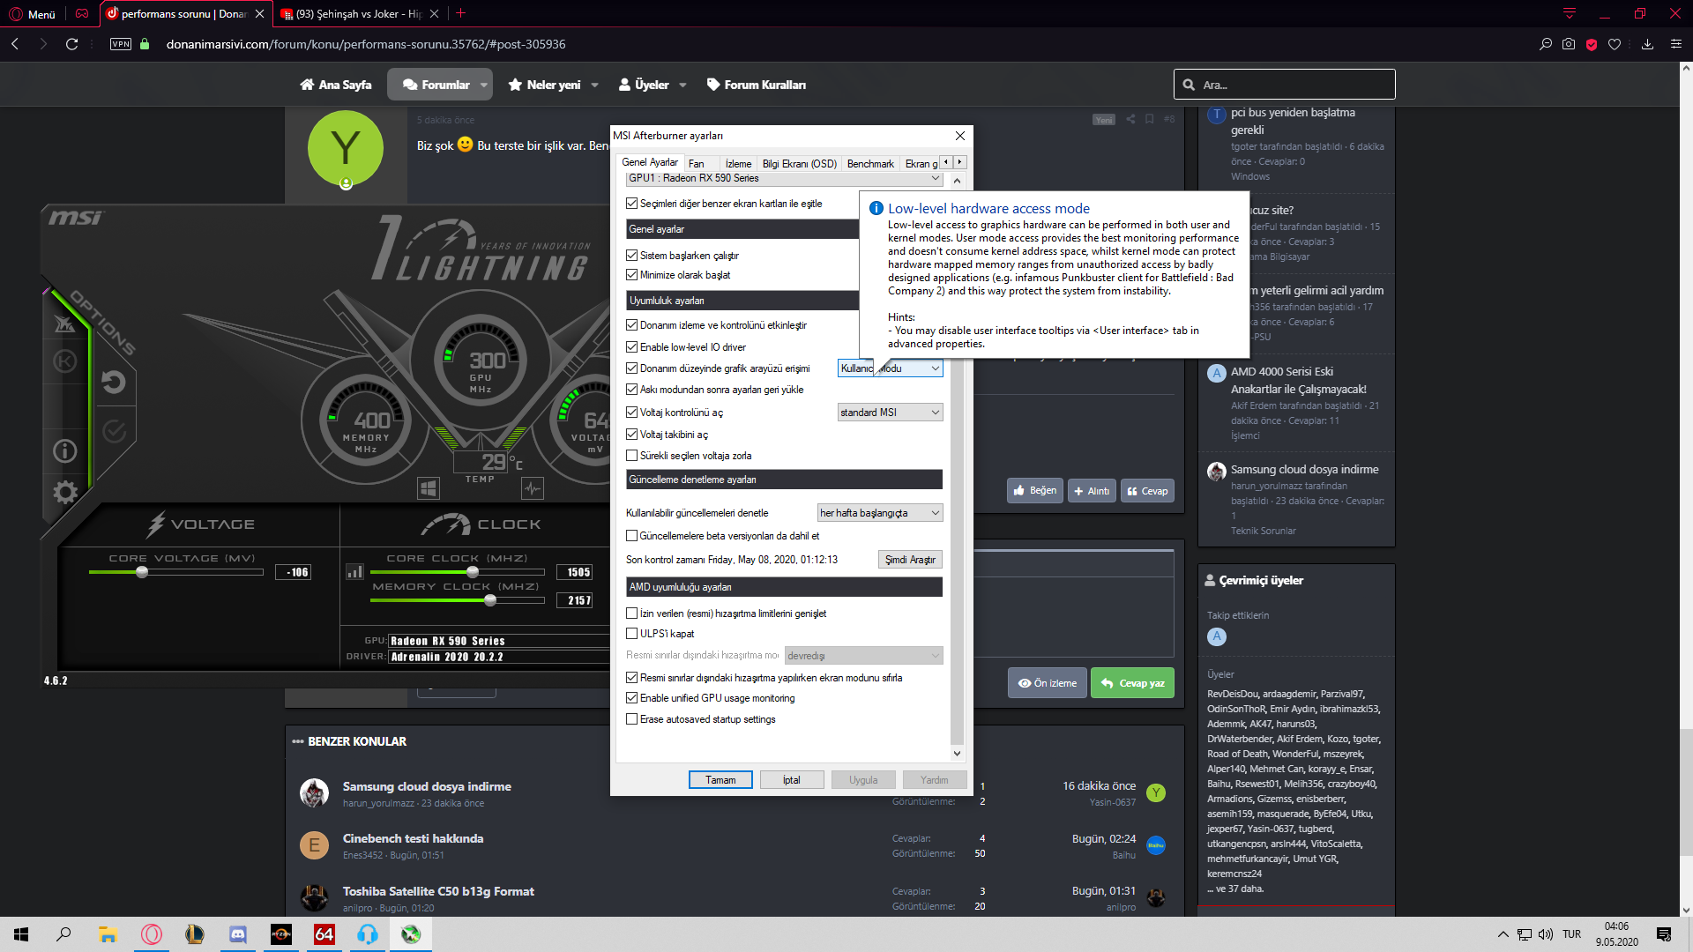This screenshot has height=952, width=1693.
Task: Open Windows Start menu
Action: tap(21, 934)
